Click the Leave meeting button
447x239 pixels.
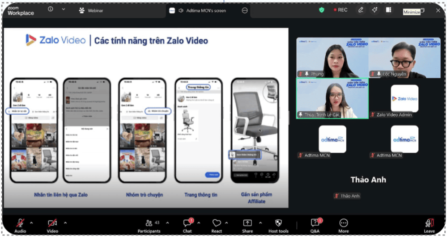[429, 226]
